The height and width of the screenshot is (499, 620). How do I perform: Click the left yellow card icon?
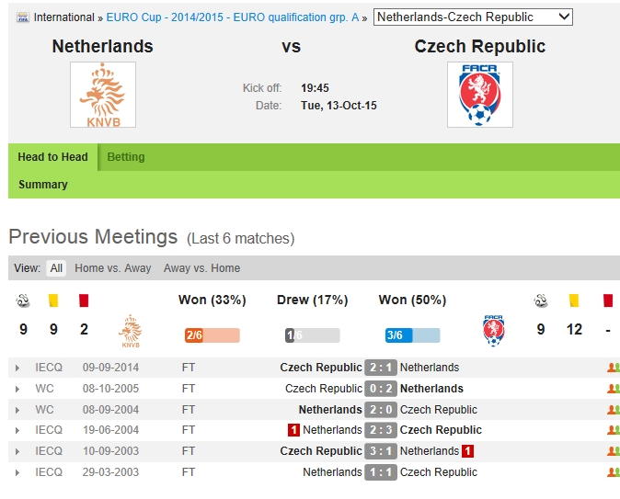(x=53, y=301)
